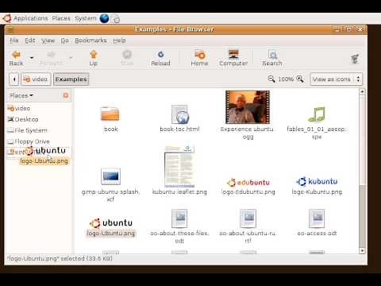This screenshot has width=381, height=286.
Task: Reload the current folder
Action: point(160,58)
